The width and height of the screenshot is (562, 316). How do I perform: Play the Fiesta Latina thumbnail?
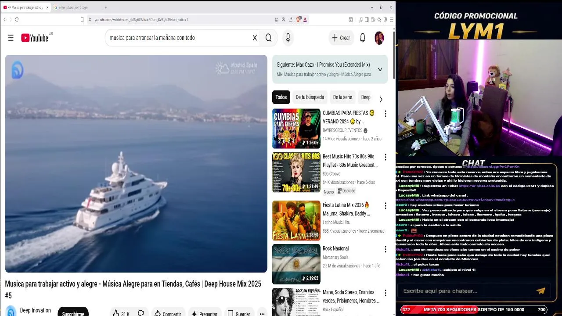(x=296, y=220)
